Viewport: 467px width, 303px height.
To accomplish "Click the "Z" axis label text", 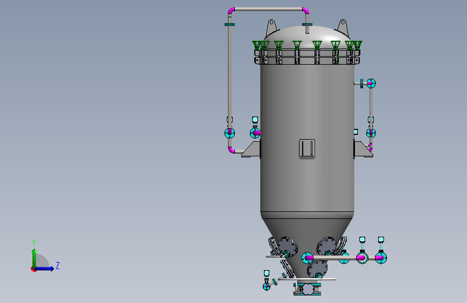I will pyautogui.click(x=58, y=265).
